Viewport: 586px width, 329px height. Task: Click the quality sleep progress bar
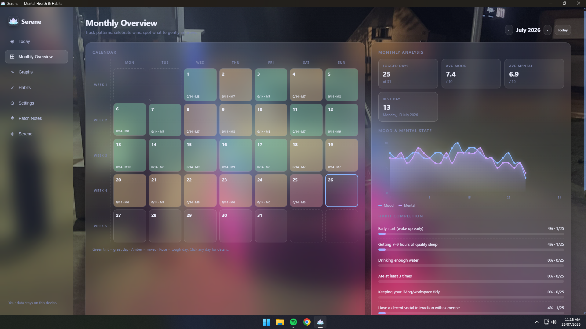471,250
